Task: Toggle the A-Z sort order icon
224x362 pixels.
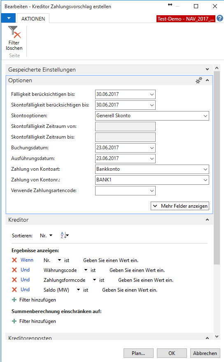Action: 65,235
